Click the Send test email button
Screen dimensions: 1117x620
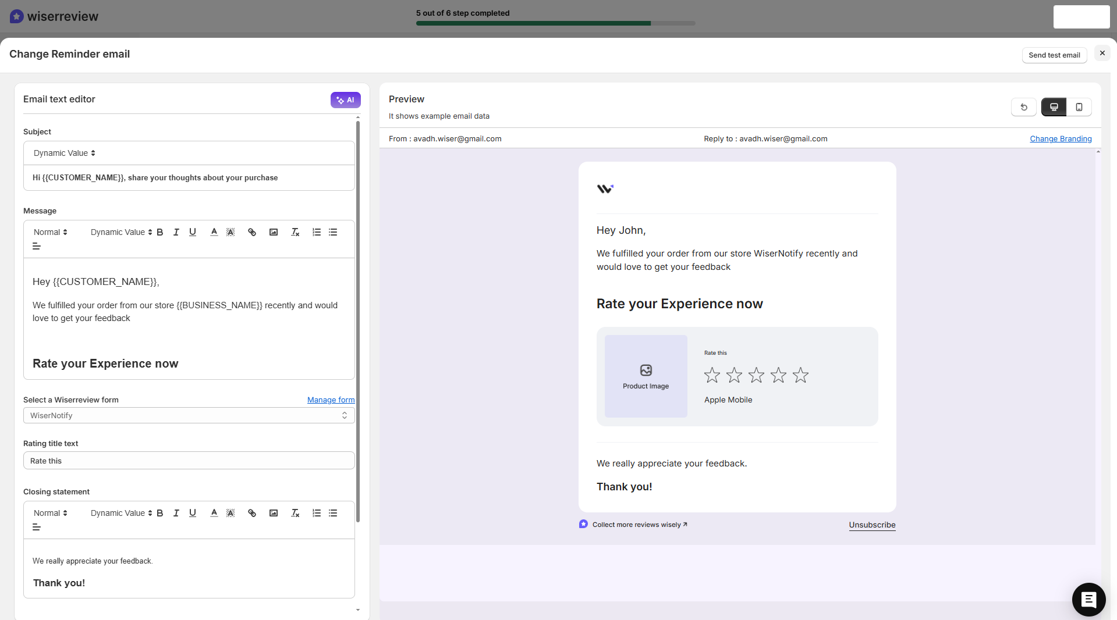[x=1054, y=55]
